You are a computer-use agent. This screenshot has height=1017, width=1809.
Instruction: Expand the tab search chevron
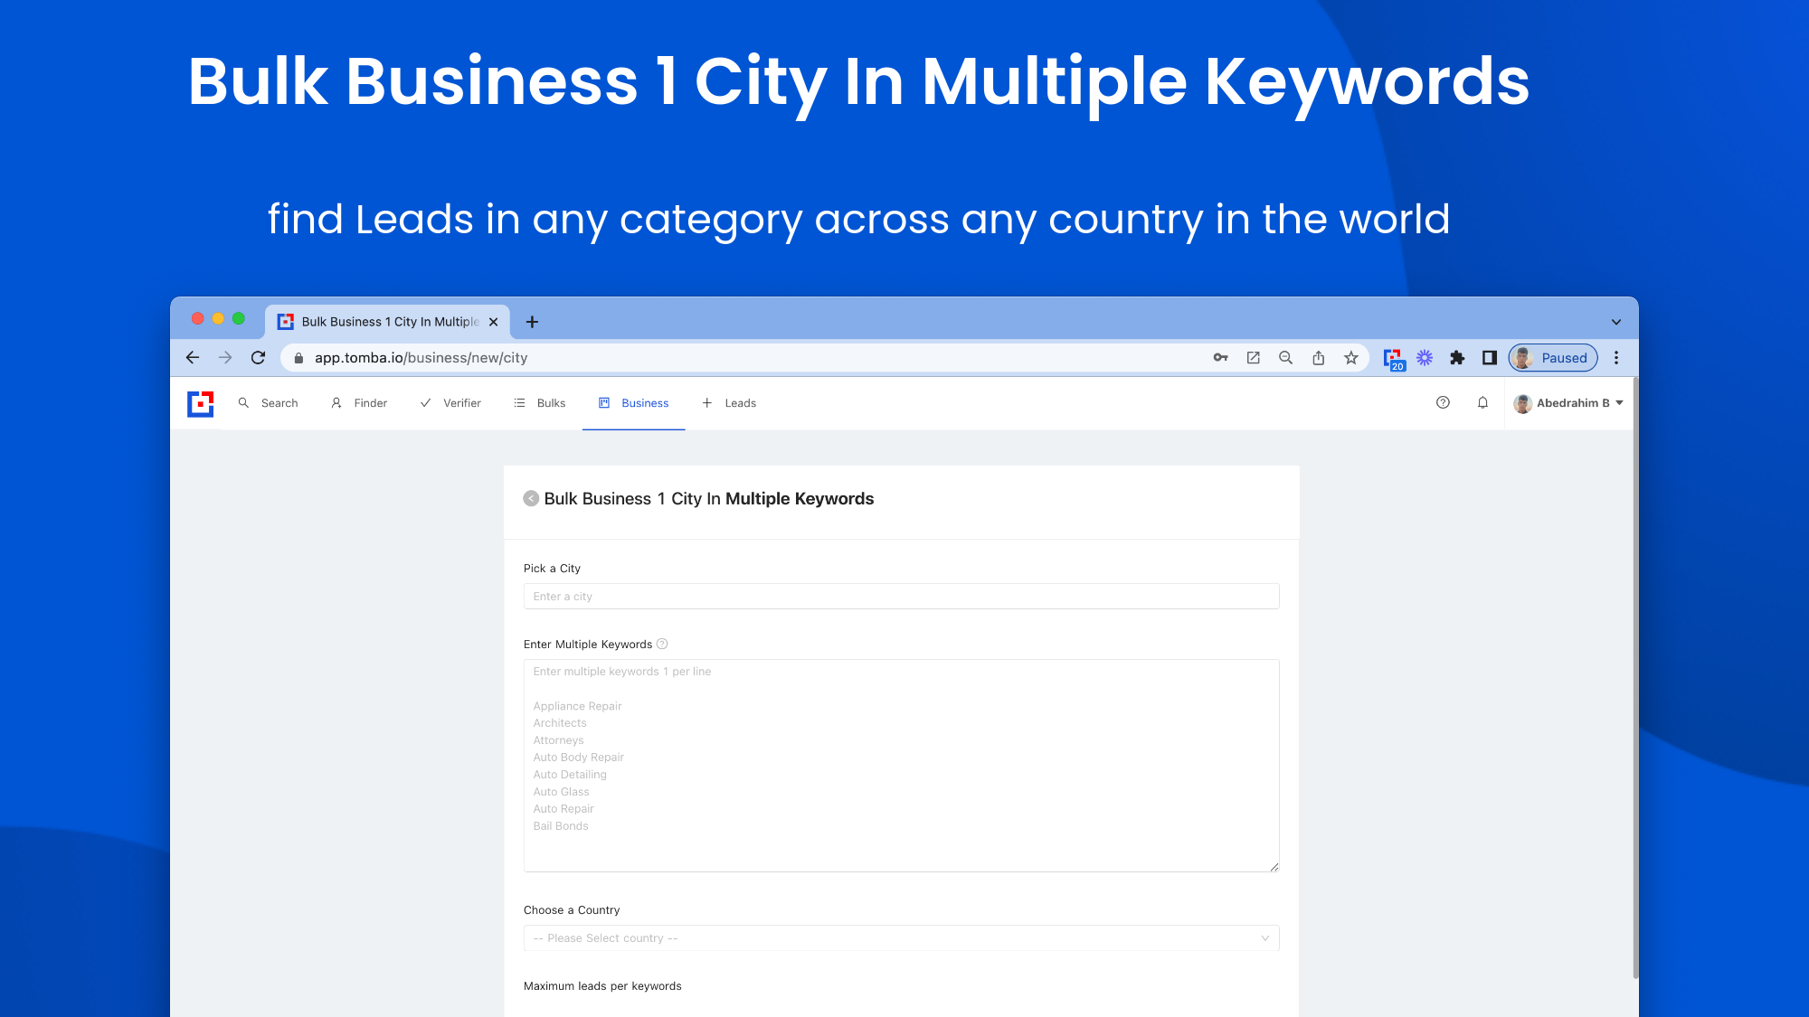[1616, 322]
